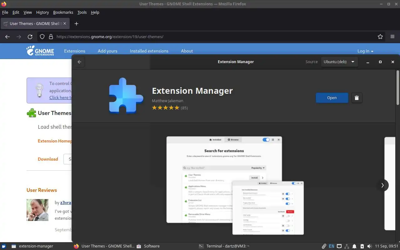Click the site padlock icon
This screenshot has height=250, width=400.
click(51, 37)
